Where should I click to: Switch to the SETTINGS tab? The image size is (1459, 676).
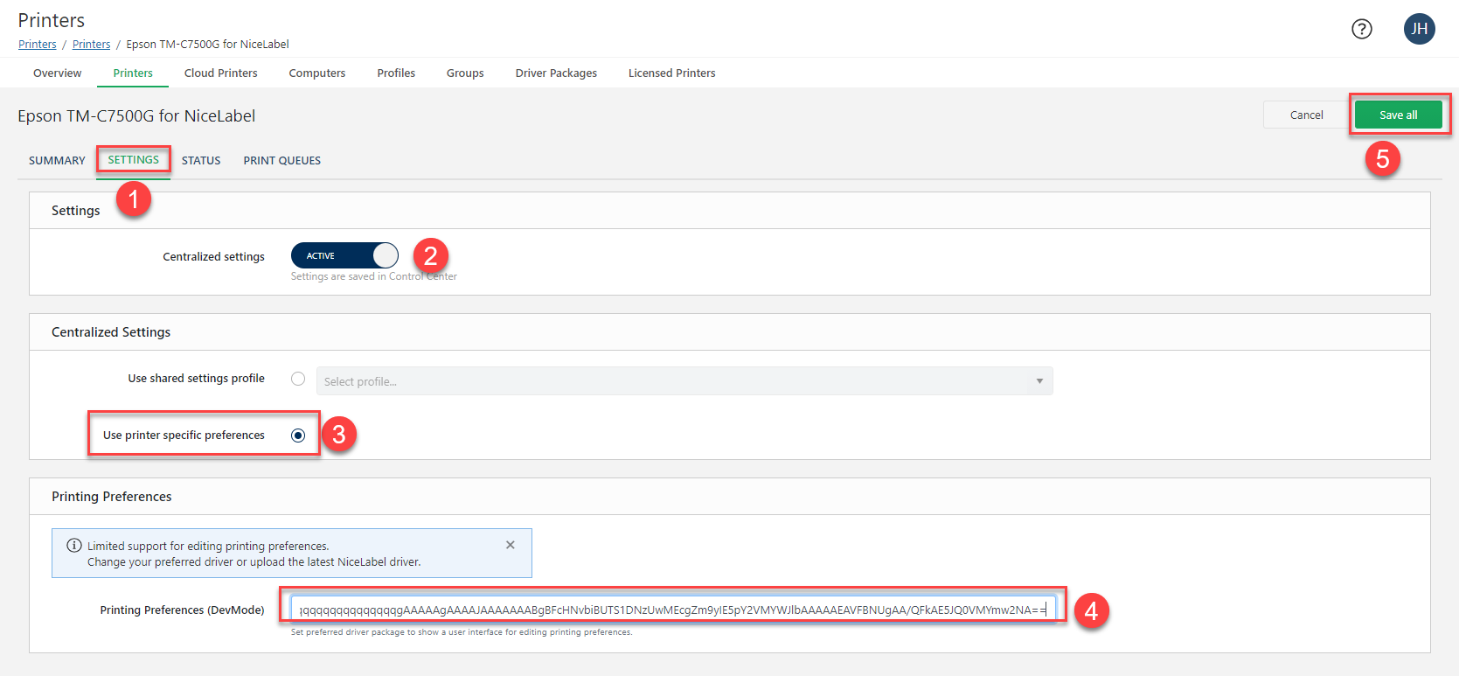(134, 160)
